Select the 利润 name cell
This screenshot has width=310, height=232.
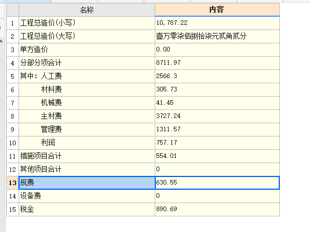(87, 143)
